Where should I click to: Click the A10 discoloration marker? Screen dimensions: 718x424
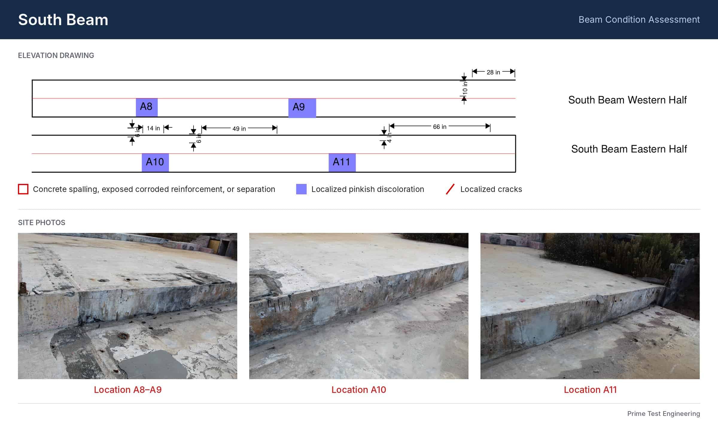pyautogui.click(x=155, y=162)
